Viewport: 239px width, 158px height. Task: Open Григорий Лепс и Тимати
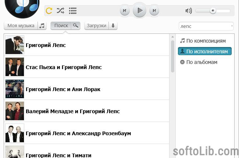pyautogui.click(x=86, y=151)
